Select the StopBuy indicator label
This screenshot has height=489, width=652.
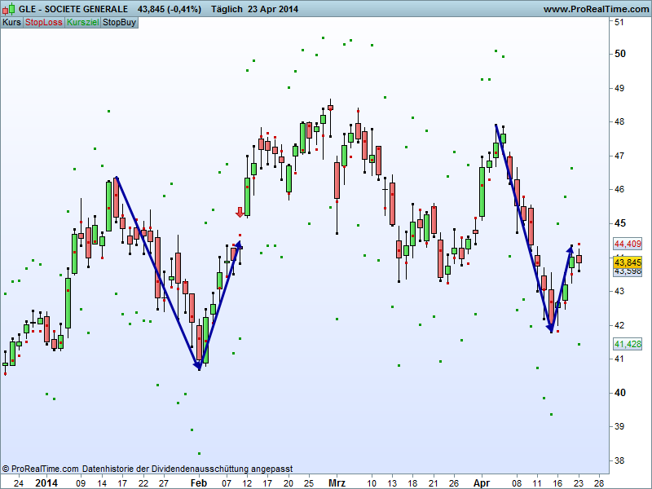[x=119, y=23]
